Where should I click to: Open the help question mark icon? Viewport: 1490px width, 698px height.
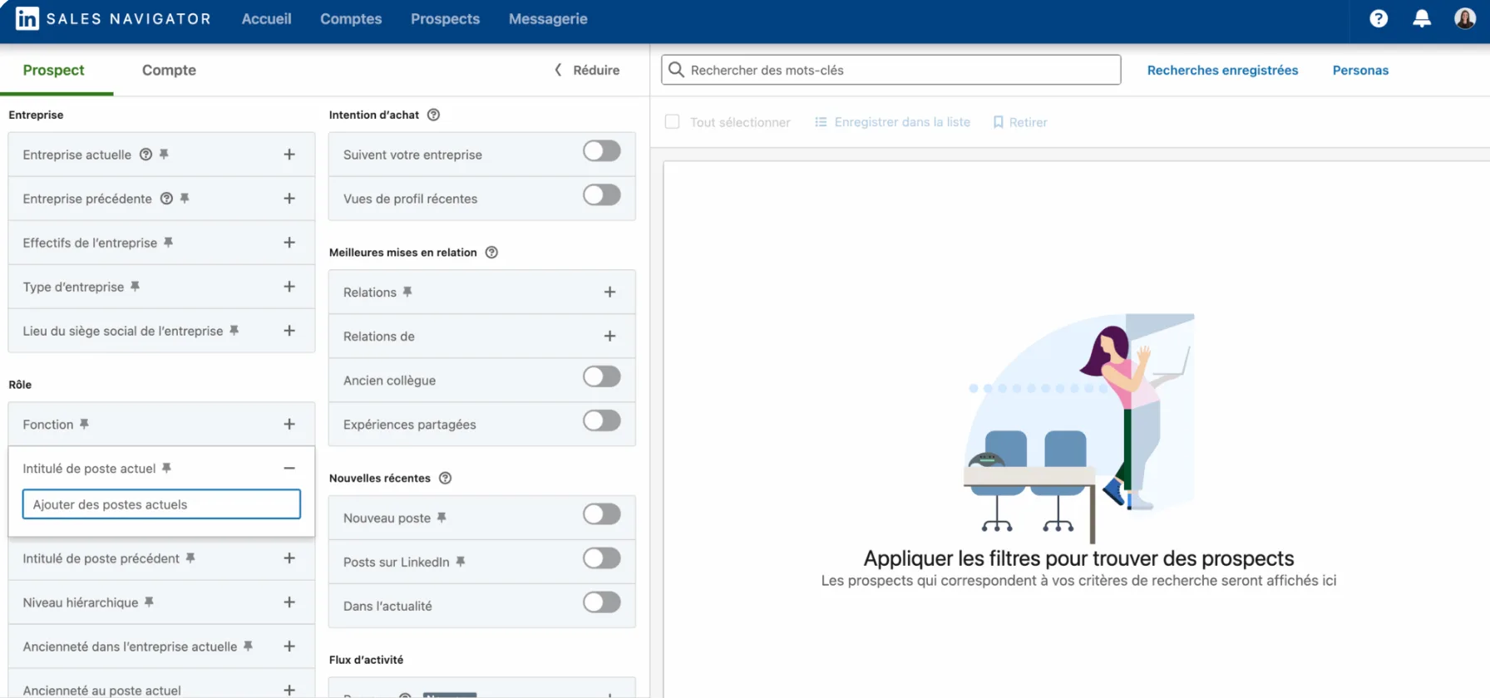[x=1379, y=18]
